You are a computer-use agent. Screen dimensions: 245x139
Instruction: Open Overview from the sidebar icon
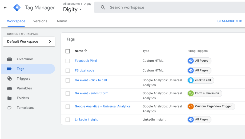(10, 59)
